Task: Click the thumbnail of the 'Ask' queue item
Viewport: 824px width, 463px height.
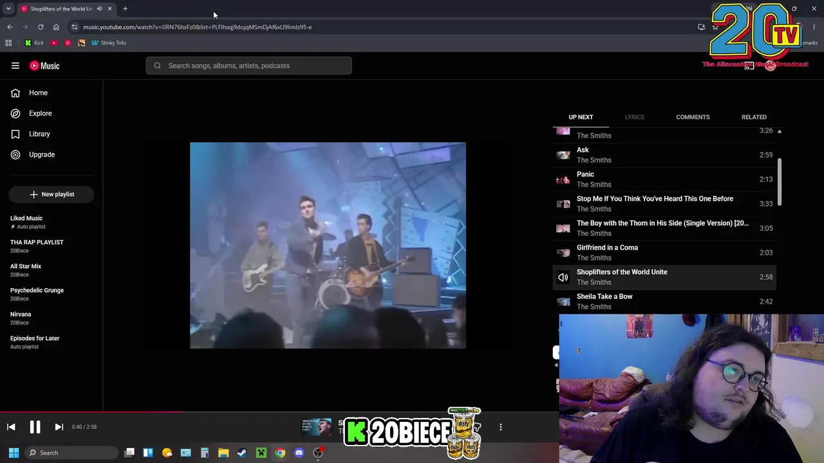Action: 563,155
